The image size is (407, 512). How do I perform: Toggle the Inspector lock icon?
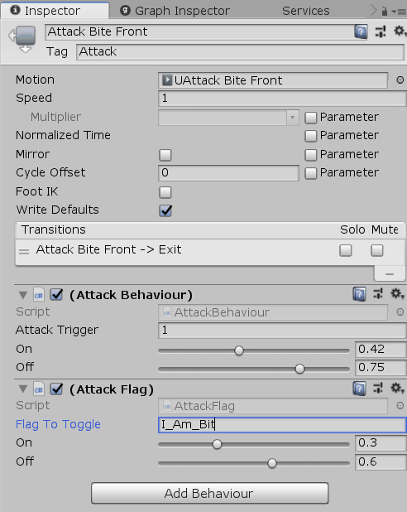pyautogui.click(x=384, y=12)
